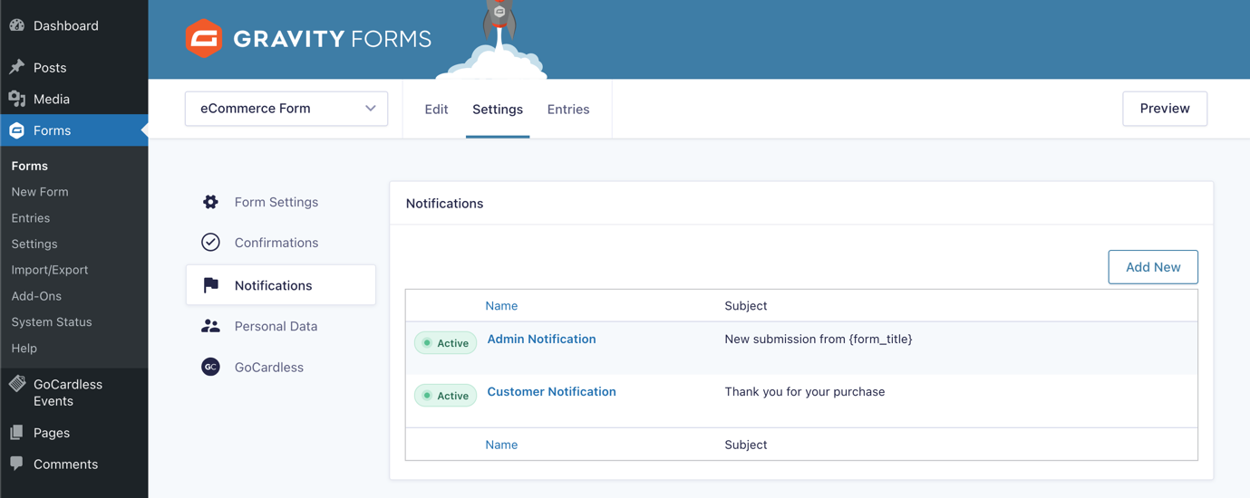The image size is (1250, 498).
Task: Click the Pages icon in sidebar
Action: coord(17,433)
